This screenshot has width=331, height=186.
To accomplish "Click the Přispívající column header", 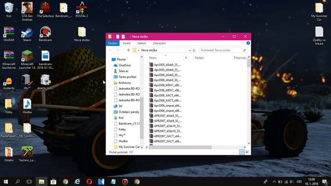I will [240, 57].
